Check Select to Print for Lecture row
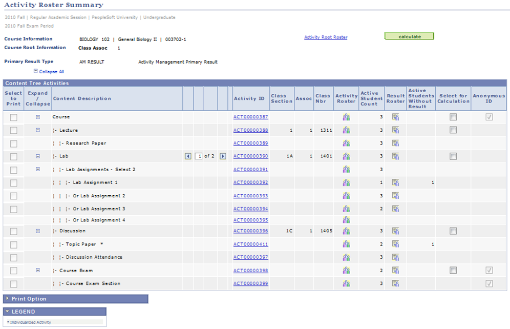 pyautogui.click(x=14, y=131)
